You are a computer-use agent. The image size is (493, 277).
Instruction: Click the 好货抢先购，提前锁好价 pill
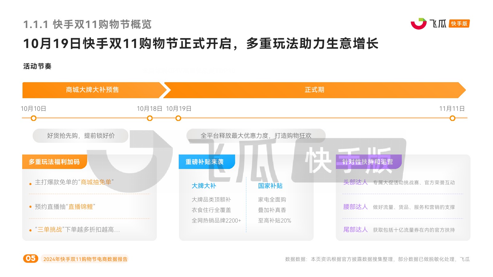click(x=80, y=136)
